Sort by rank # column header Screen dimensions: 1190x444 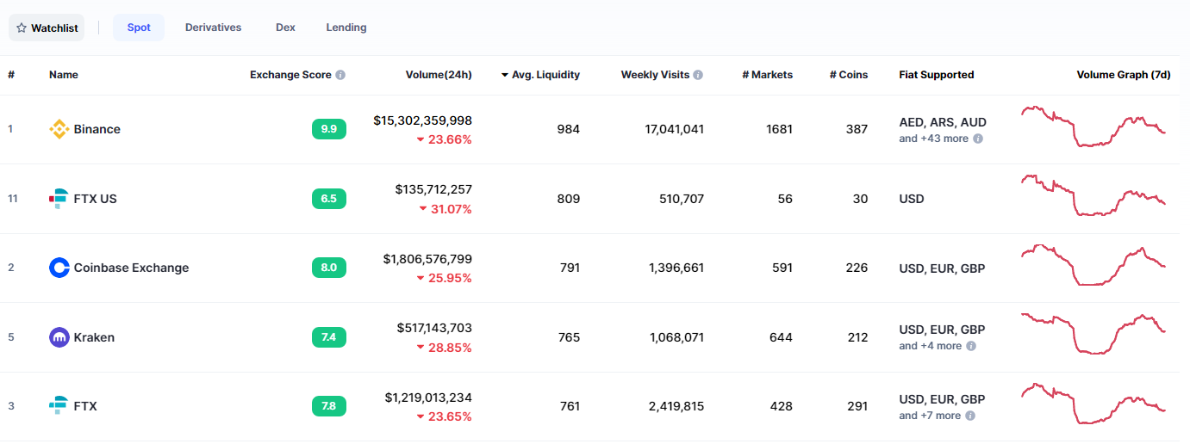point(11,75)
